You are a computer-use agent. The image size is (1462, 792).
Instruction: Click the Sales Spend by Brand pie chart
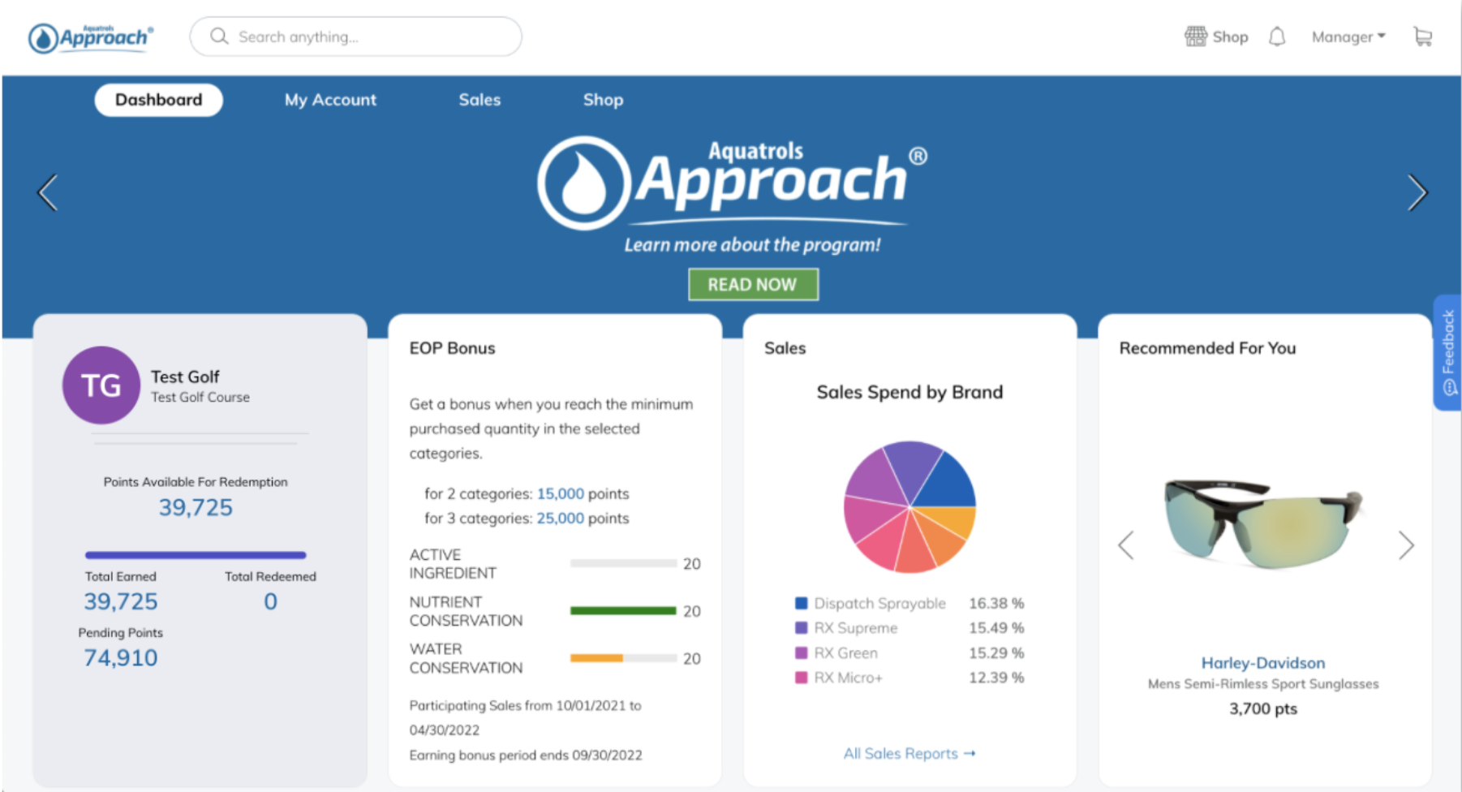[909, 507]
